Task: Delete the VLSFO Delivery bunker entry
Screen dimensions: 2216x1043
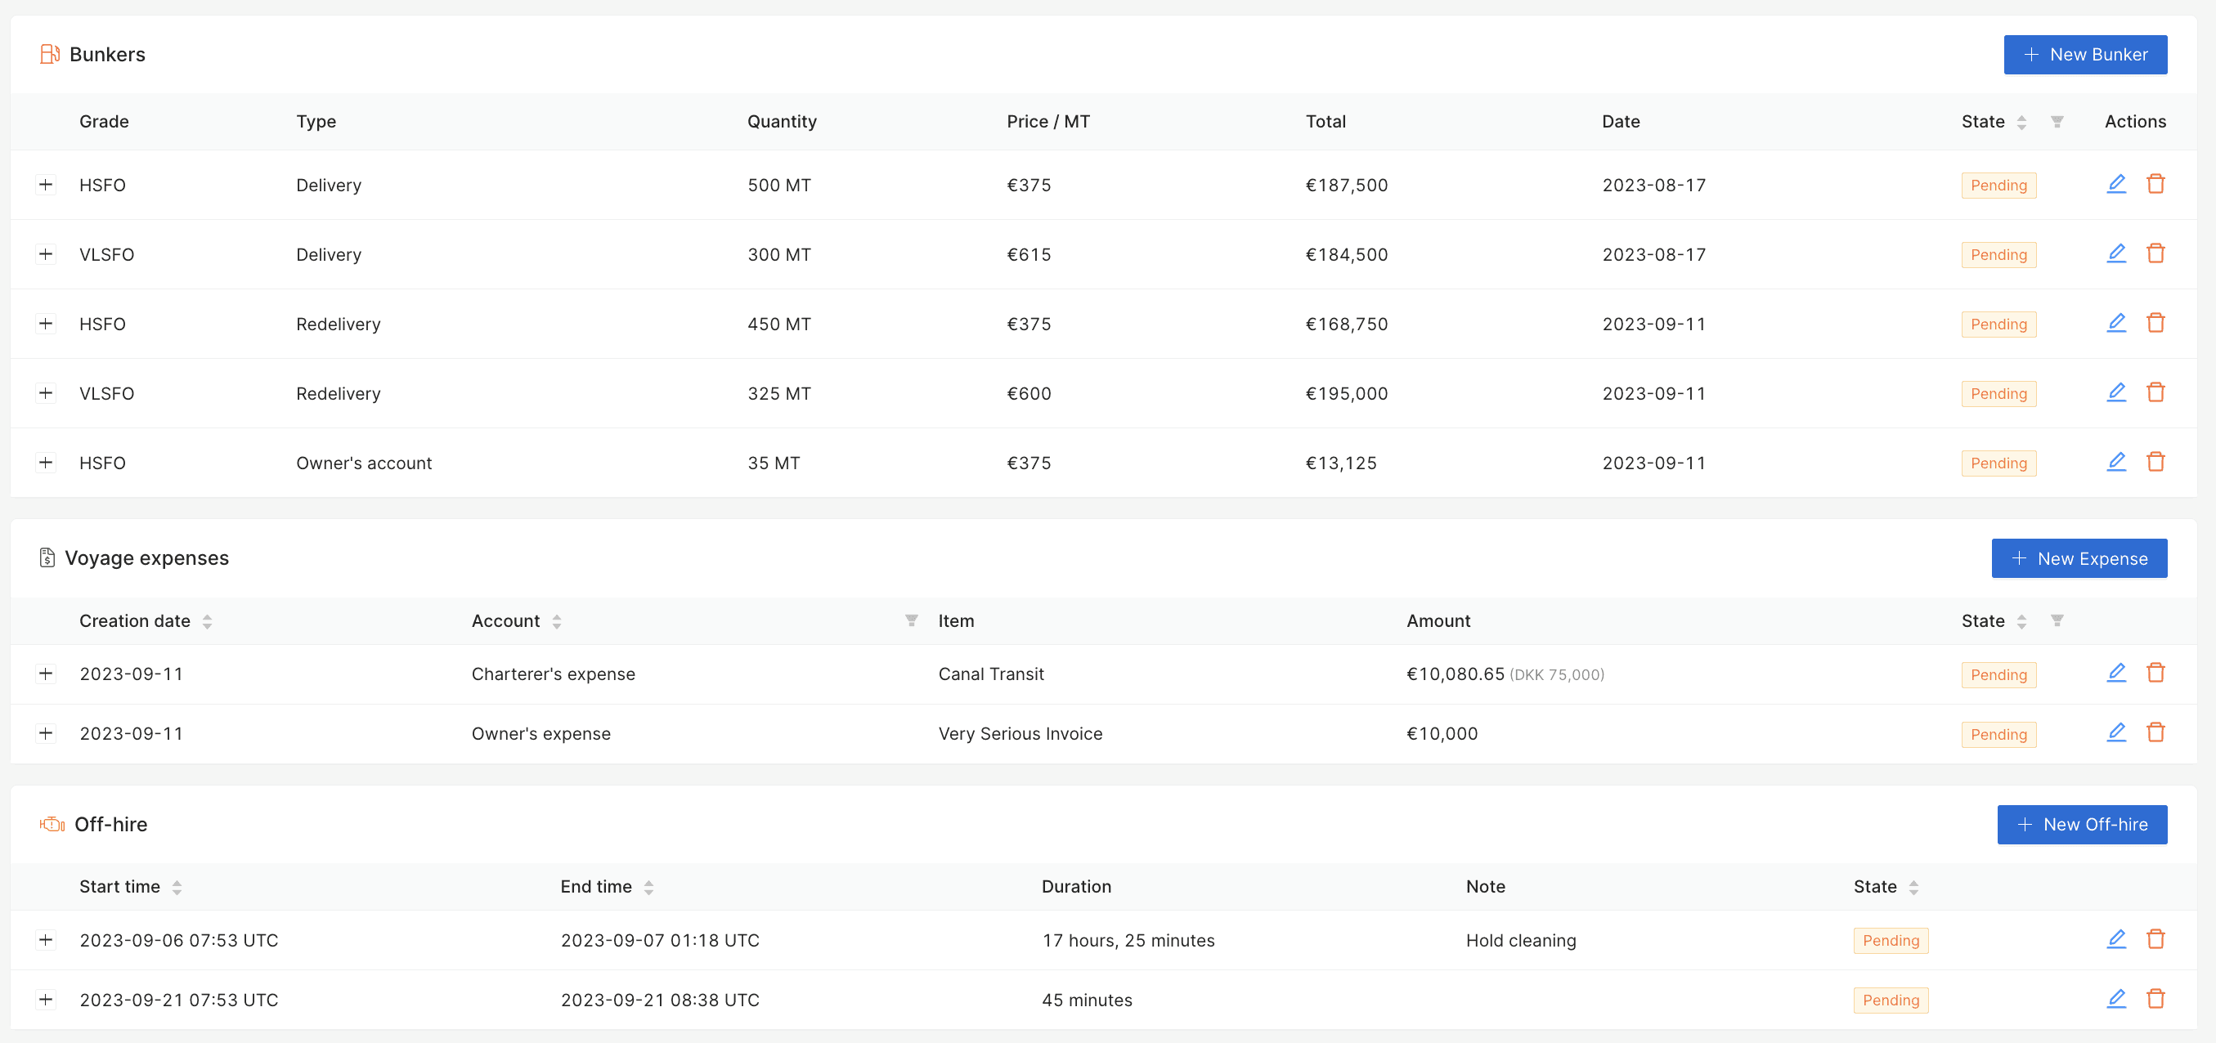Action: tap(2155, 253)
